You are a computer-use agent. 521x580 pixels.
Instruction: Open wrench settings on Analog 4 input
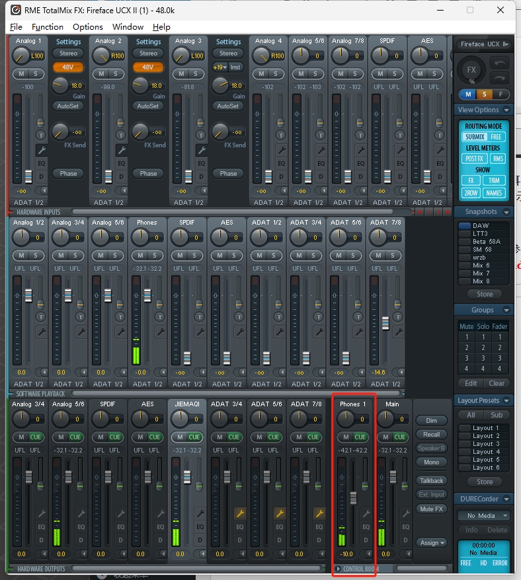coord(281,150)
